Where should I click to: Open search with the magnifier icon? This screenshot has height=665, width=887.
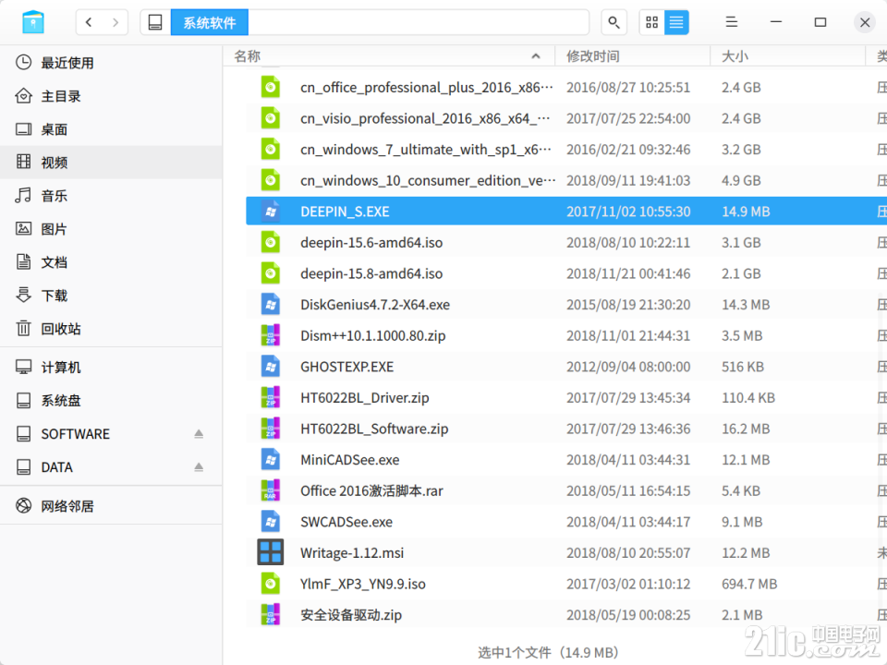click(614, 22)
